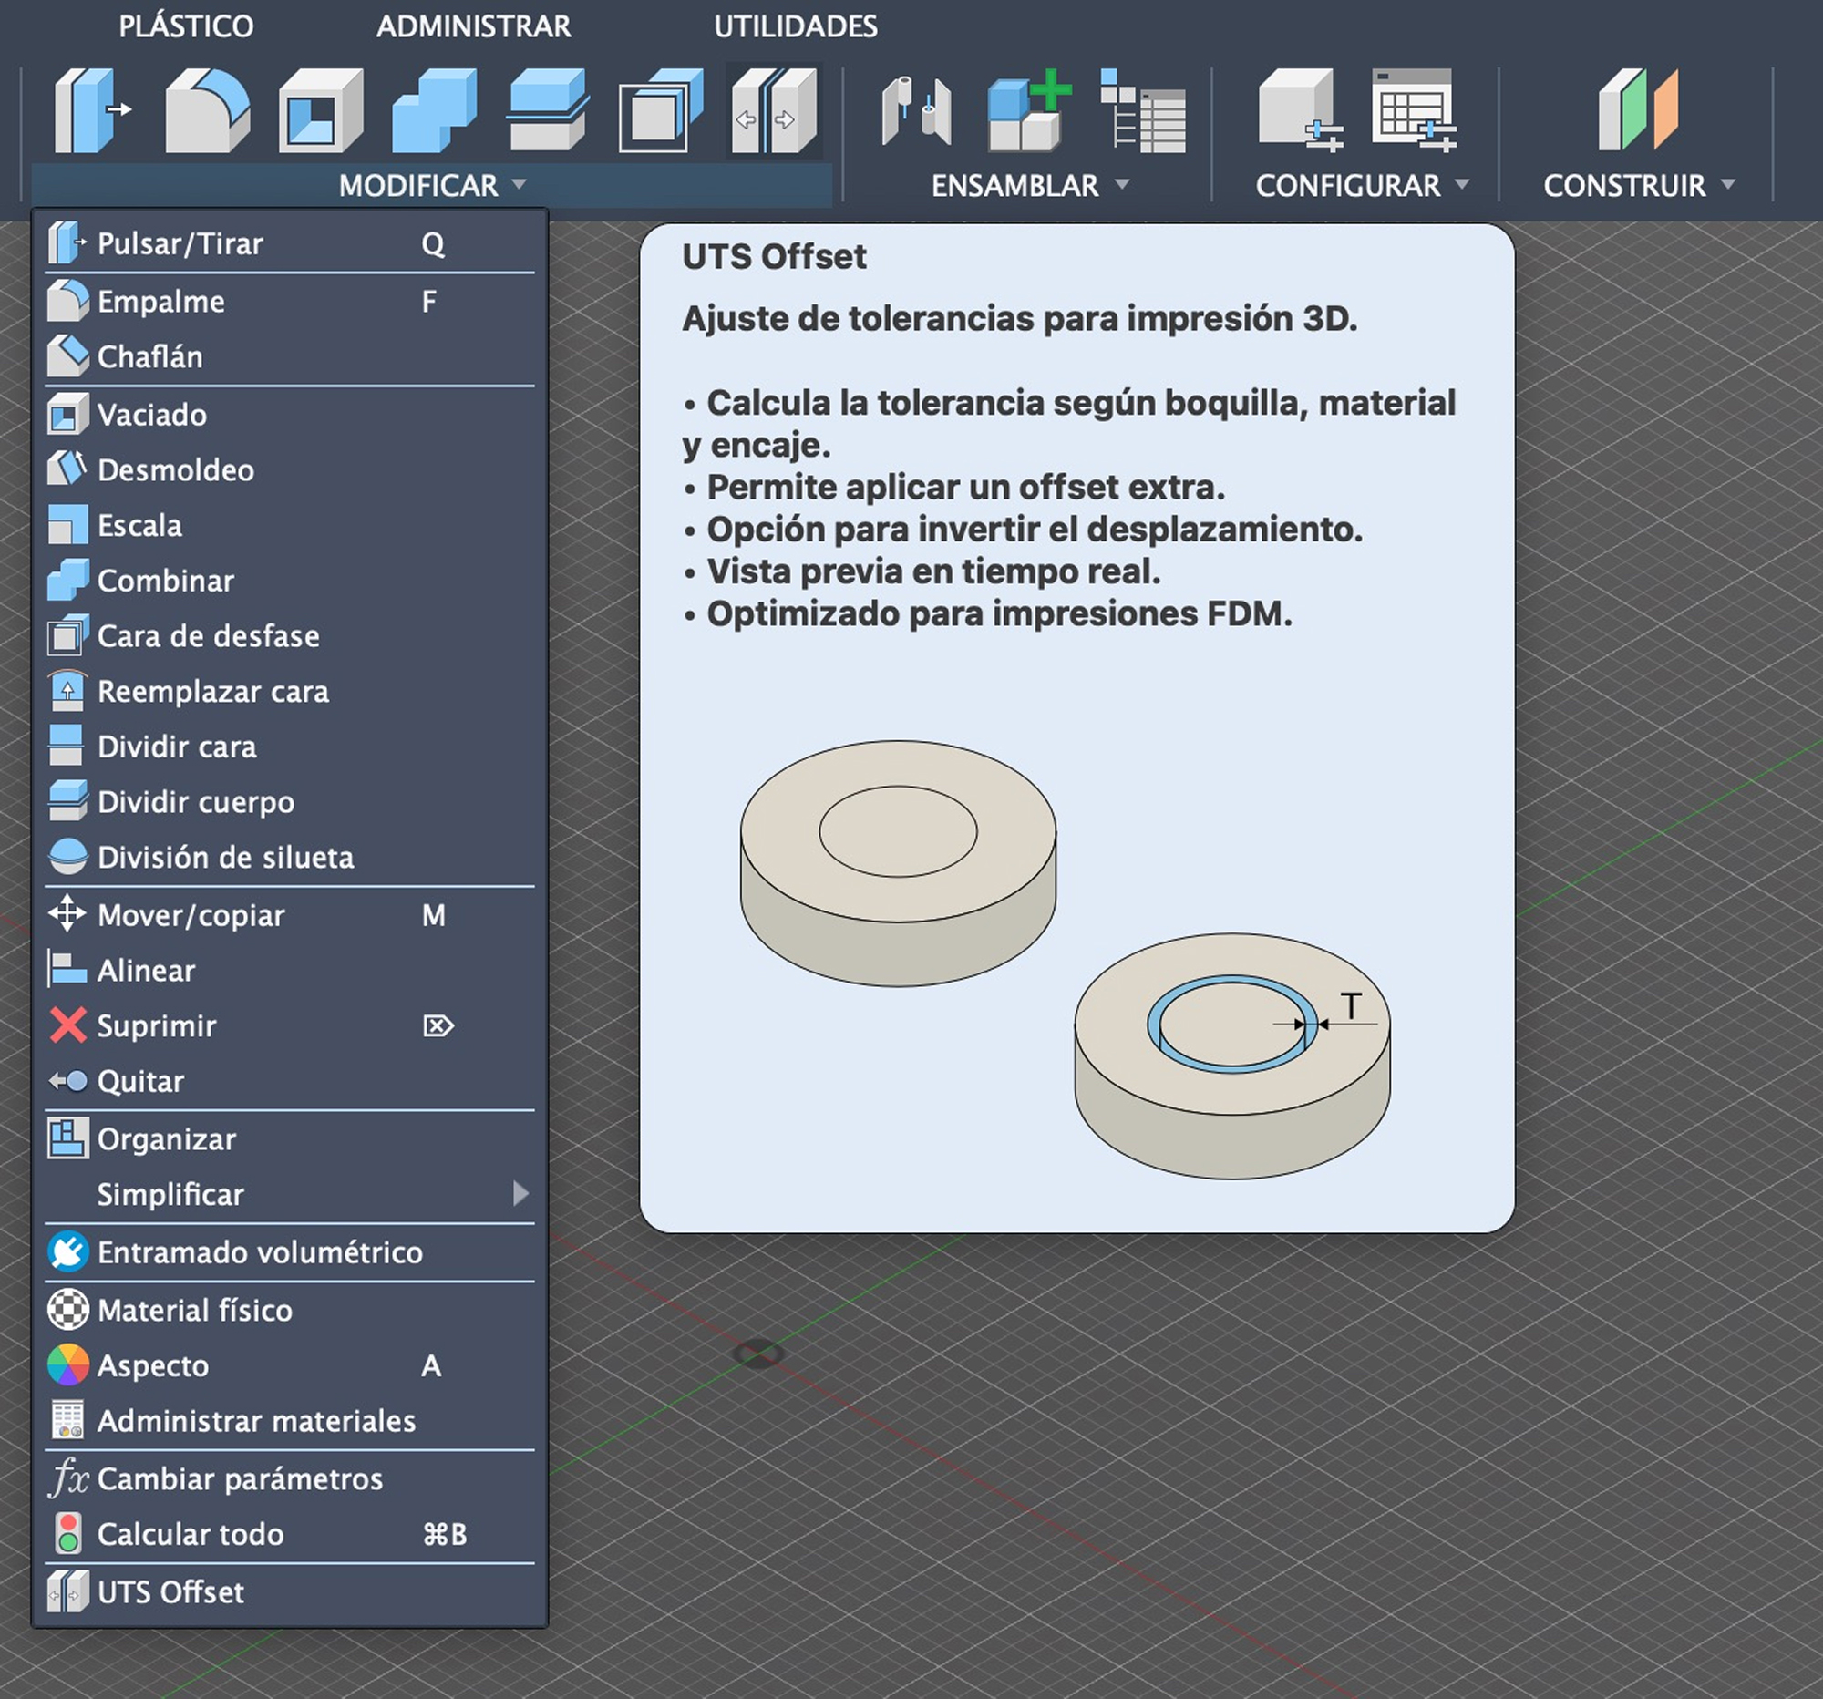The height and width of the screenshot is (1699, 1823).
Task: Select the Offset Face toolbar icon
Action: [x=660, y=110]
